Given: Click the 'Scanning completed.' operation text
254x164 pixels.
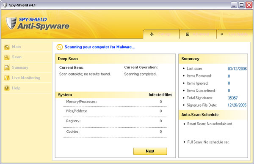Looking at the screenshot, I should 140,74.
